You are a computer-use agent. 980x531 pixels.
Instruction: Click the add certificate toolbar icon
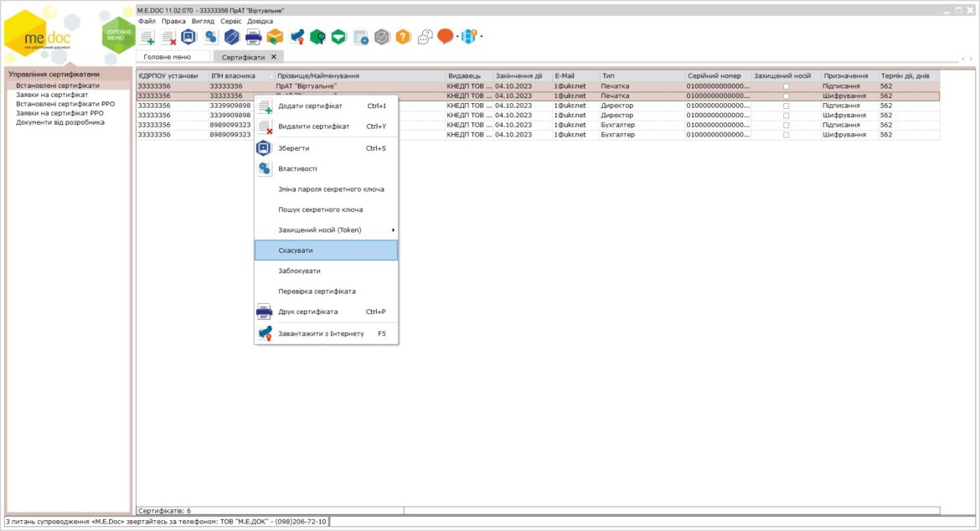(147, 38)
